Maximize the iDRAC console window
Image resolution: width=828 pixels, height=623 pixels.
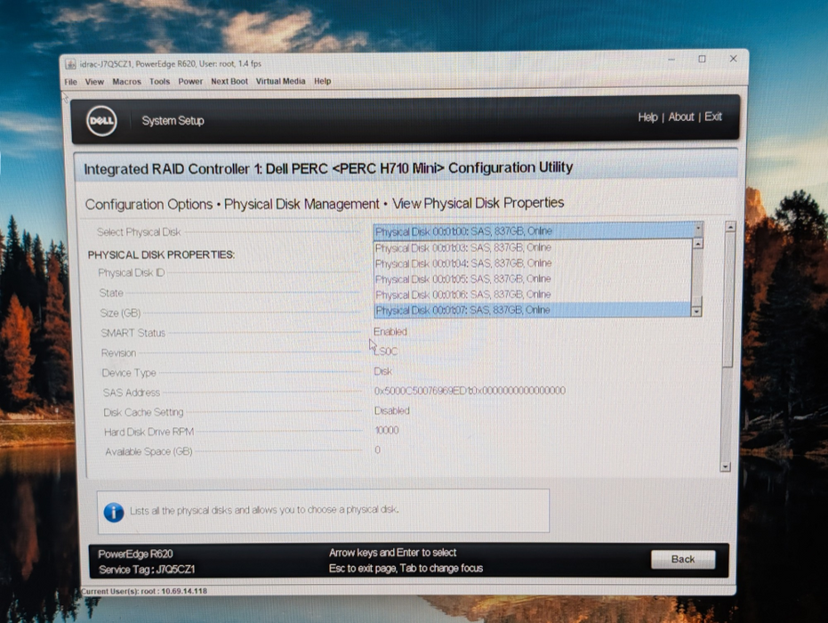pyautogui.click(x=702, y=59)
